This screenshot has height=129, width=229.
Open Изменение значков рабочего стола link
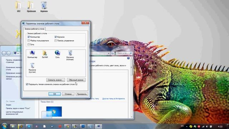click(14, 68)
